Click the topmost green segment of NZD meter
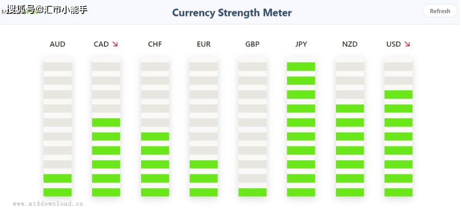 click(x=350, y=108)
